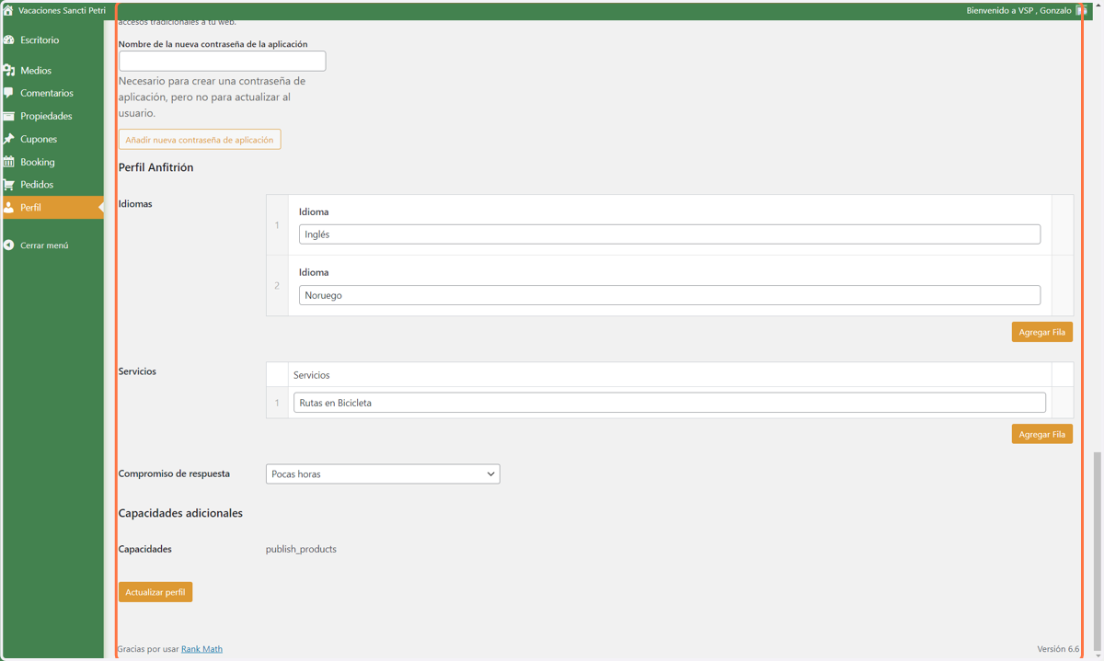Screen dimensions: 1104x661
Task: Click row handle 1 of Servicios
Action: (277, 403)
